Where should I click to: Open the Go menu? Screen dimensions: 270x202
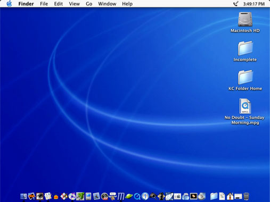tap(89, 4)
